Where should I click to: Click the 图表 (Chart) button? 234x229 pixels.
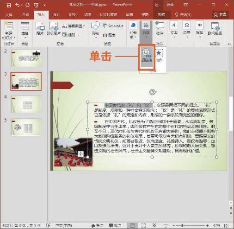109,35
